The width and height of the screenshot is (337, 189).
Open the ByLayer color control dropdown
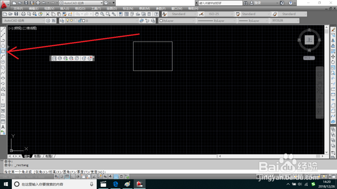pyautogui.click(x=193, y=21)
